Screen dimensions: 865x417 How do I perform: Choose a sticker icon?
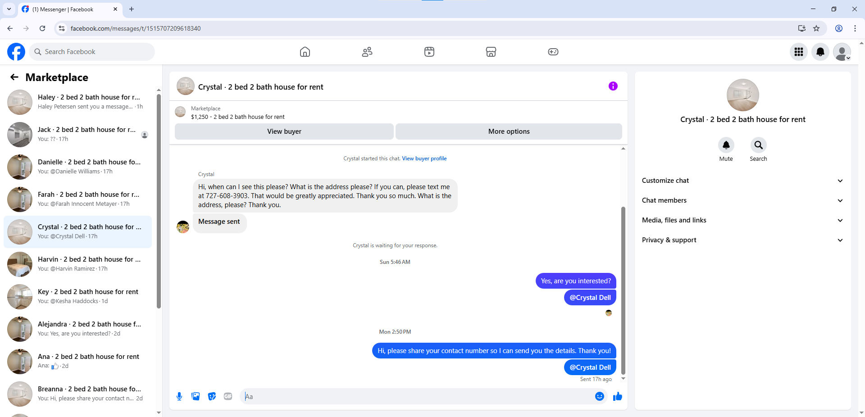(x=212, y=396)
